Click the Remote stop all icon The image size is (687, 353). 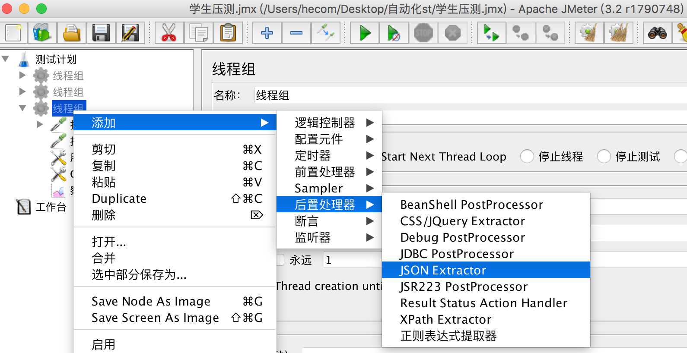(x=521, y=33)
